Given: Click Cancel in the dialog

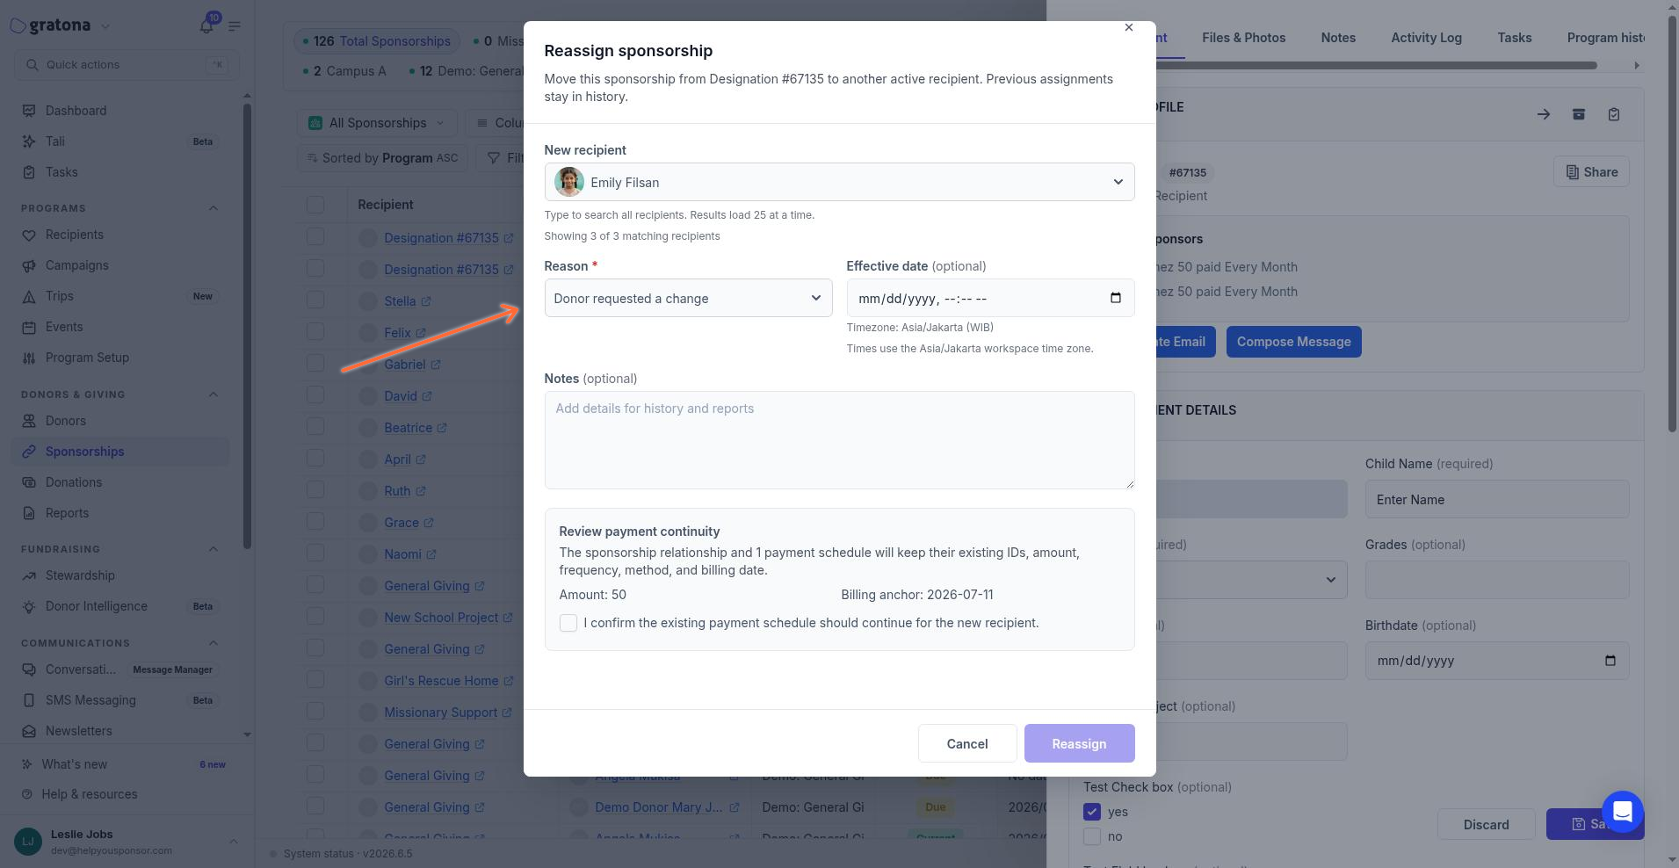Looking at the screenshot, I should pos(967,743).
